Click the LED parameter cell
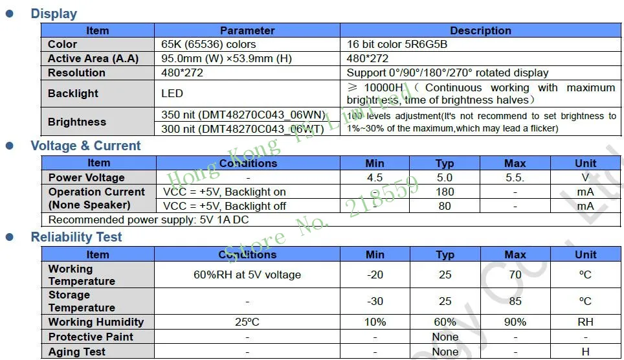The image size is (624, 360). [172, 93]
